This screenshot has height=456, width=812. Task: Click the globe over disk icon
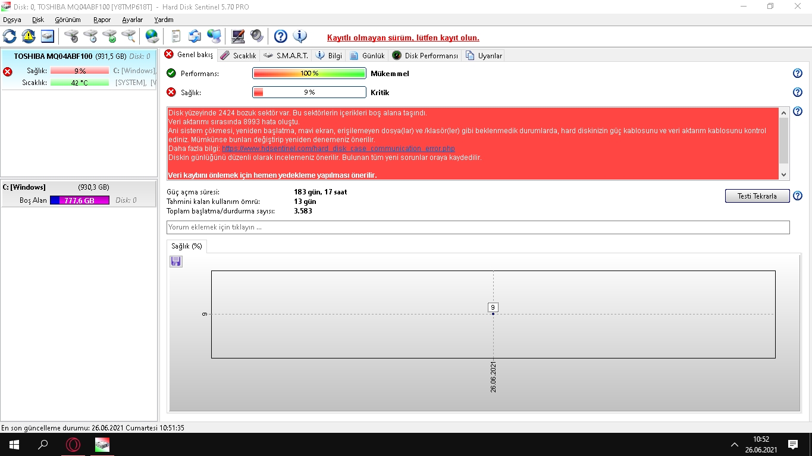[152, 36]
